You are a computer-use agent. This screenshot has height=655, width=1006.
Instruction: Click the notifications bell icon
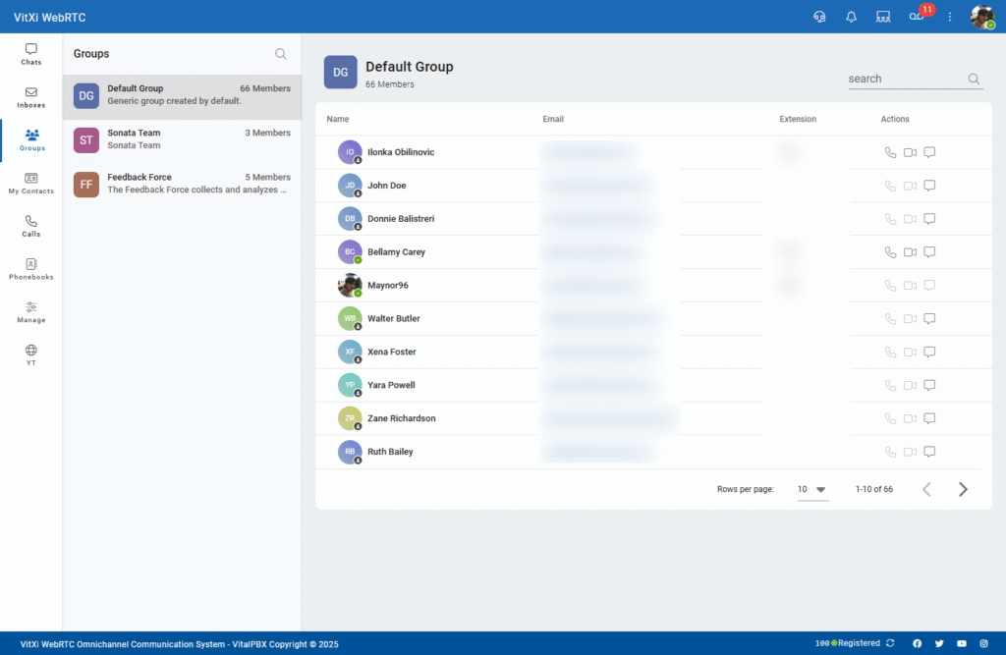(851, 17)
